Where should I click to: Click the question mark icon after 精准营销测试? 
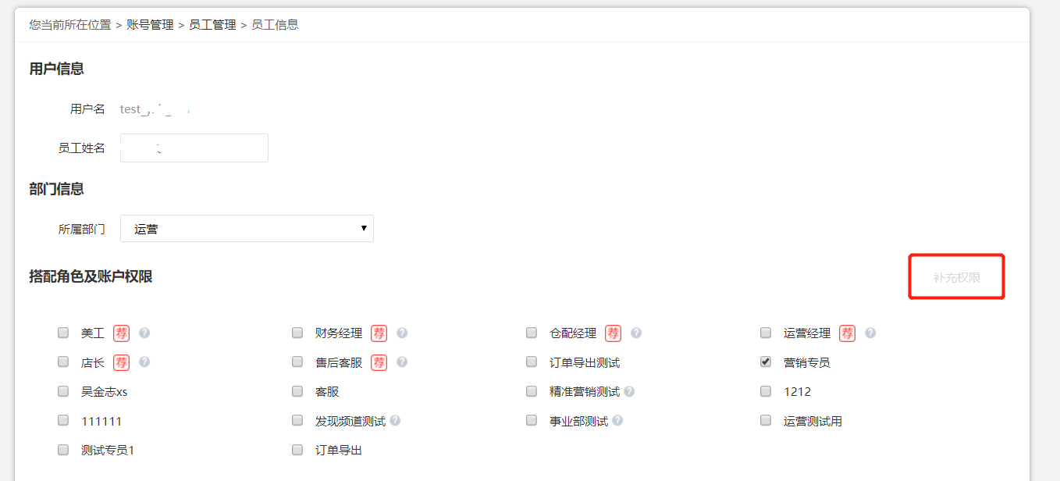(x=629, y=391)
